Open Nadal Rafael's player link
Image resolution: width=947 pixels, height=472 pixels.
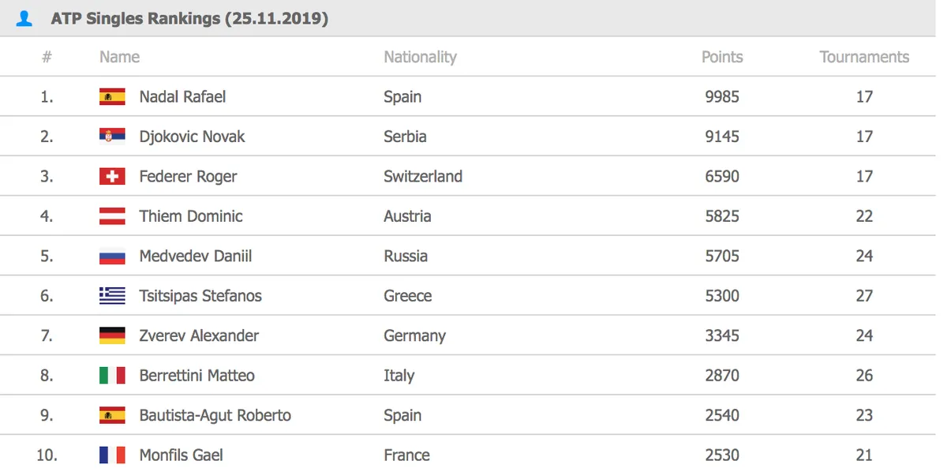182,97
